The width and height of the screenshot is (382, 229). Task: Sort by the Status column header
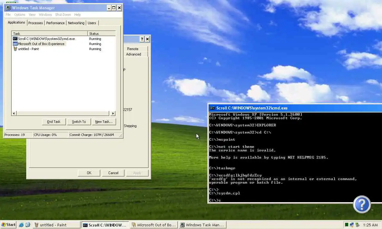tap(101, 34)
